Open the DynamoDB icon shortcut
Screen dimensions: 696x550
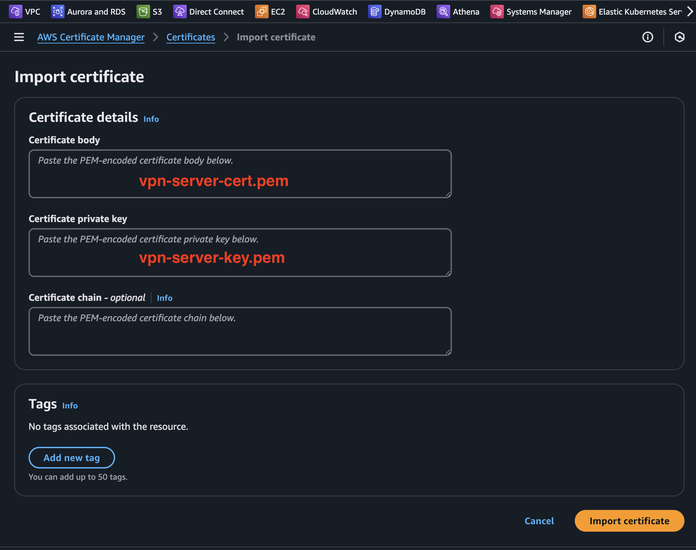(375, 12)
